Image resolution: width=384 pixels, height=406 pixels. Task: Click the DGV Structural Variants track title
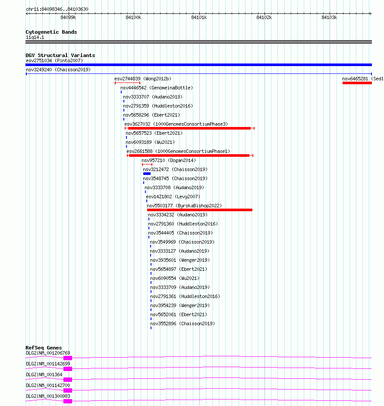pyautogui.click(x=60, y=55)
